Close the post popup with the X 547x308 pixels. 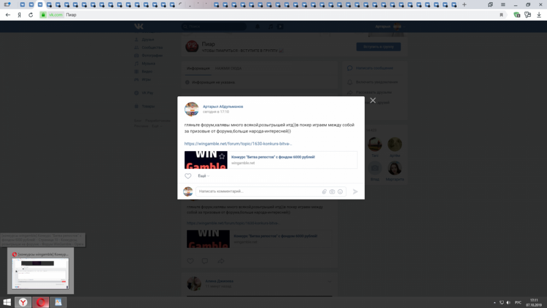pyautogui.click(x=373, y=101)
